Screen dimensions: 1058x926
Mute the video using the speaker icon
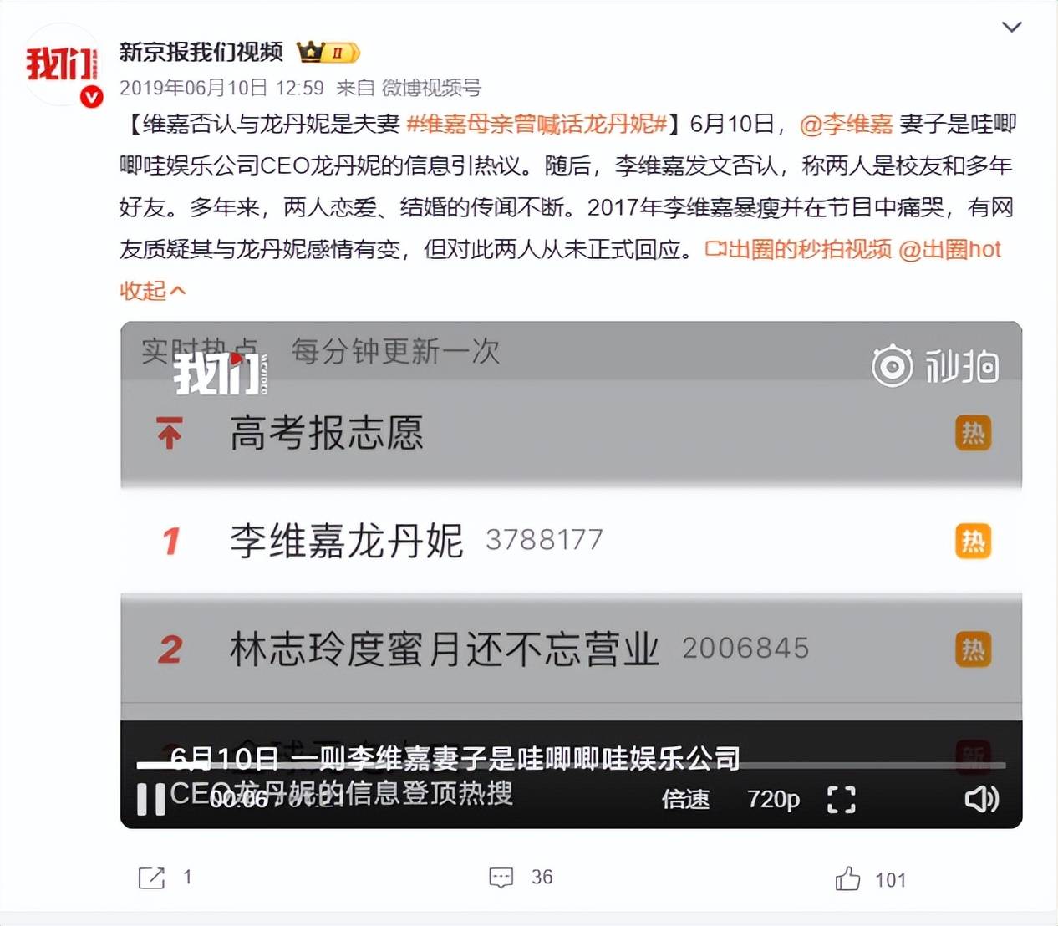[x=981, y=799]
